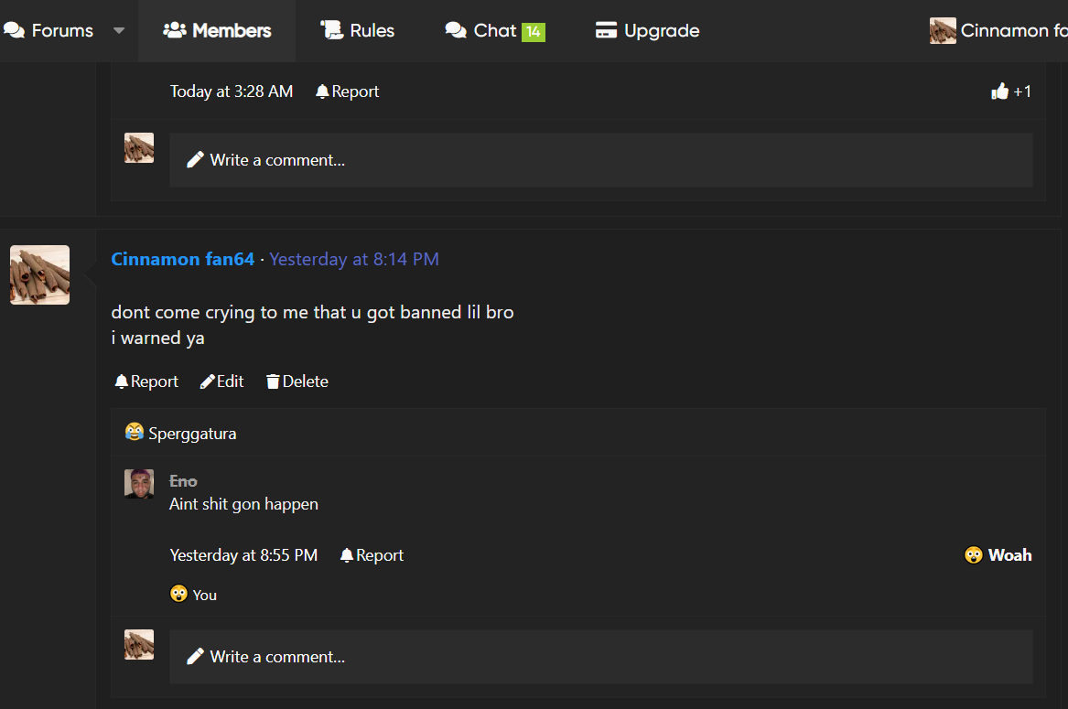Toggle the laughing Sperggatura reaction
Image resolution: width=1068 pixels, height=709 pixels.
point(134,431)
